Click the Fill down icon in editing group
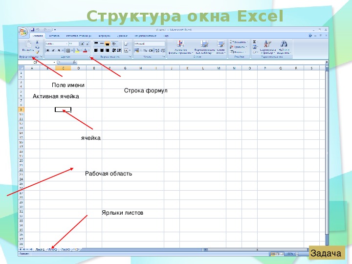 pyautogui.click(x=254, y=47)
